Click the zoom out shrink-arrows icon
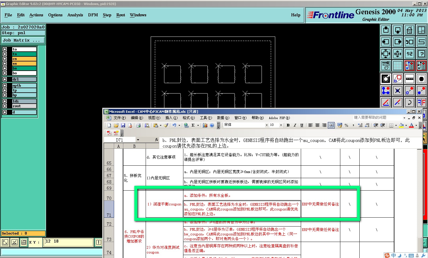 398,54
